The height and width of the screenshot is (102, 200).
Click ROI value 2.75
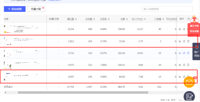click(x=141, y=41)
